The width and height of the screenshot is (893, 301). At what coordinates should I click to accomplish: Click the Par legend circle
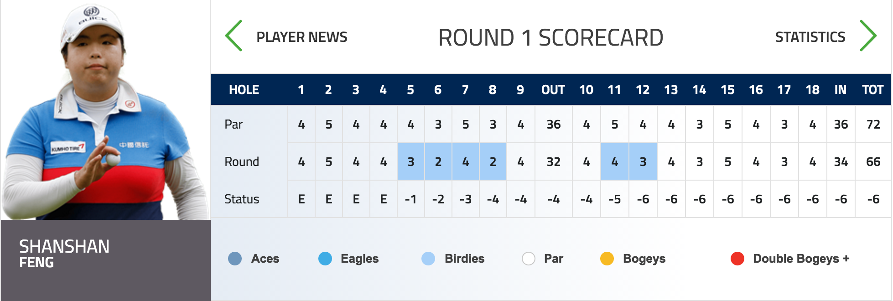529,259
